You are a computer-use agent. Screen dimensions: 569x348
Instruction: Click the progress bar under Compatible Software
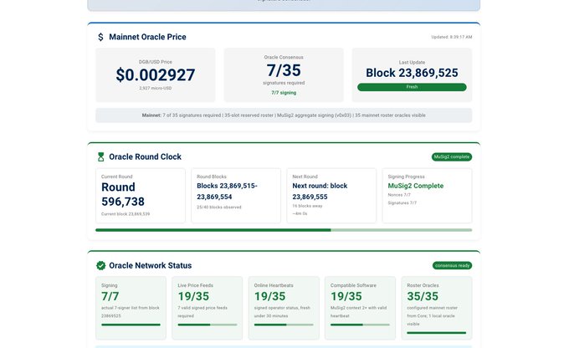tap(360, 325)
